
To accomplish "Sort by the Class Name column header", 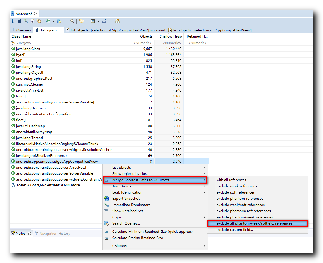I will point(68,36).
